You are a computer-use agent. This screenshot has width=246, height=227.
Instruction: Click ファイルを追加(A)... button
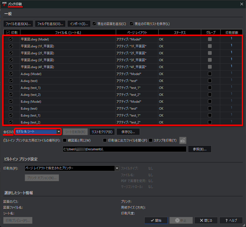[x=18, y=24]
